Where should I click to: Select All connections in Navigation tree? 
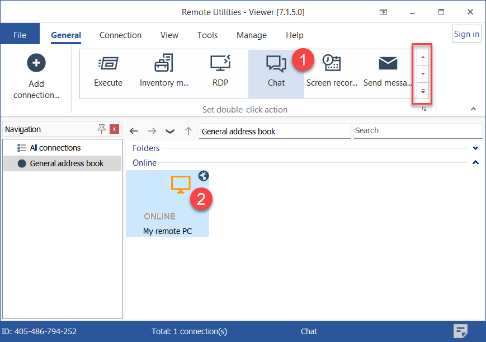55,148
